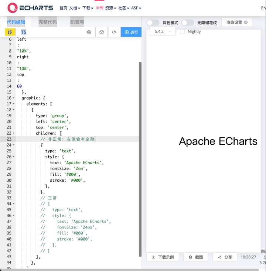Open the ASF menu dropdown
The height and width of the screenshot is (271, 266).
coord(136,8)
